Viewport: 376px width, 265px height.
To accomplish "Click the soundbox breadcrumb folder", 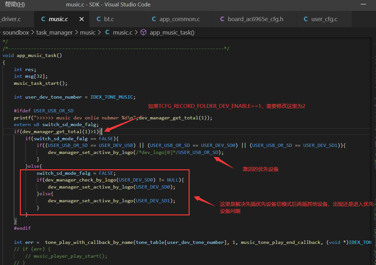I will pyautogui.click(x=16, y=33).
